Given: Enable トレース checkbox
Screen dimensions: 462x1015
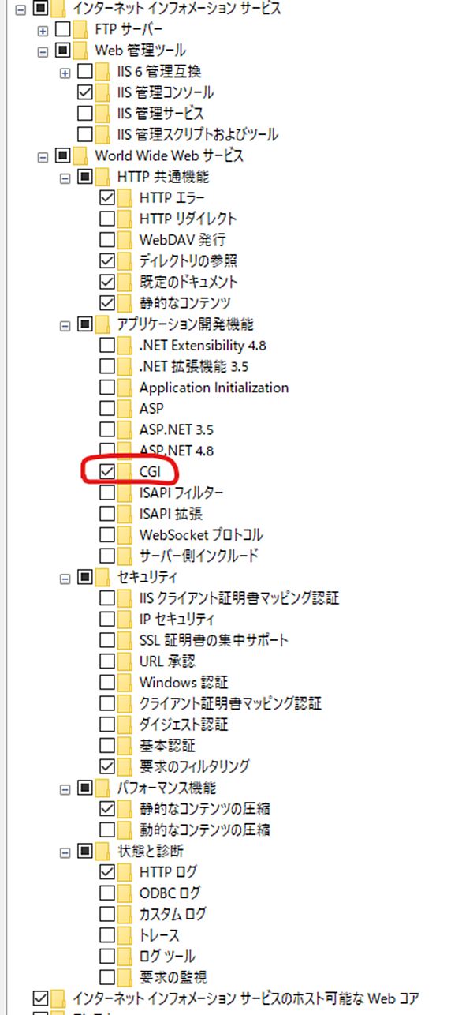Looking at the screenshot, I should tap(107, 936).
